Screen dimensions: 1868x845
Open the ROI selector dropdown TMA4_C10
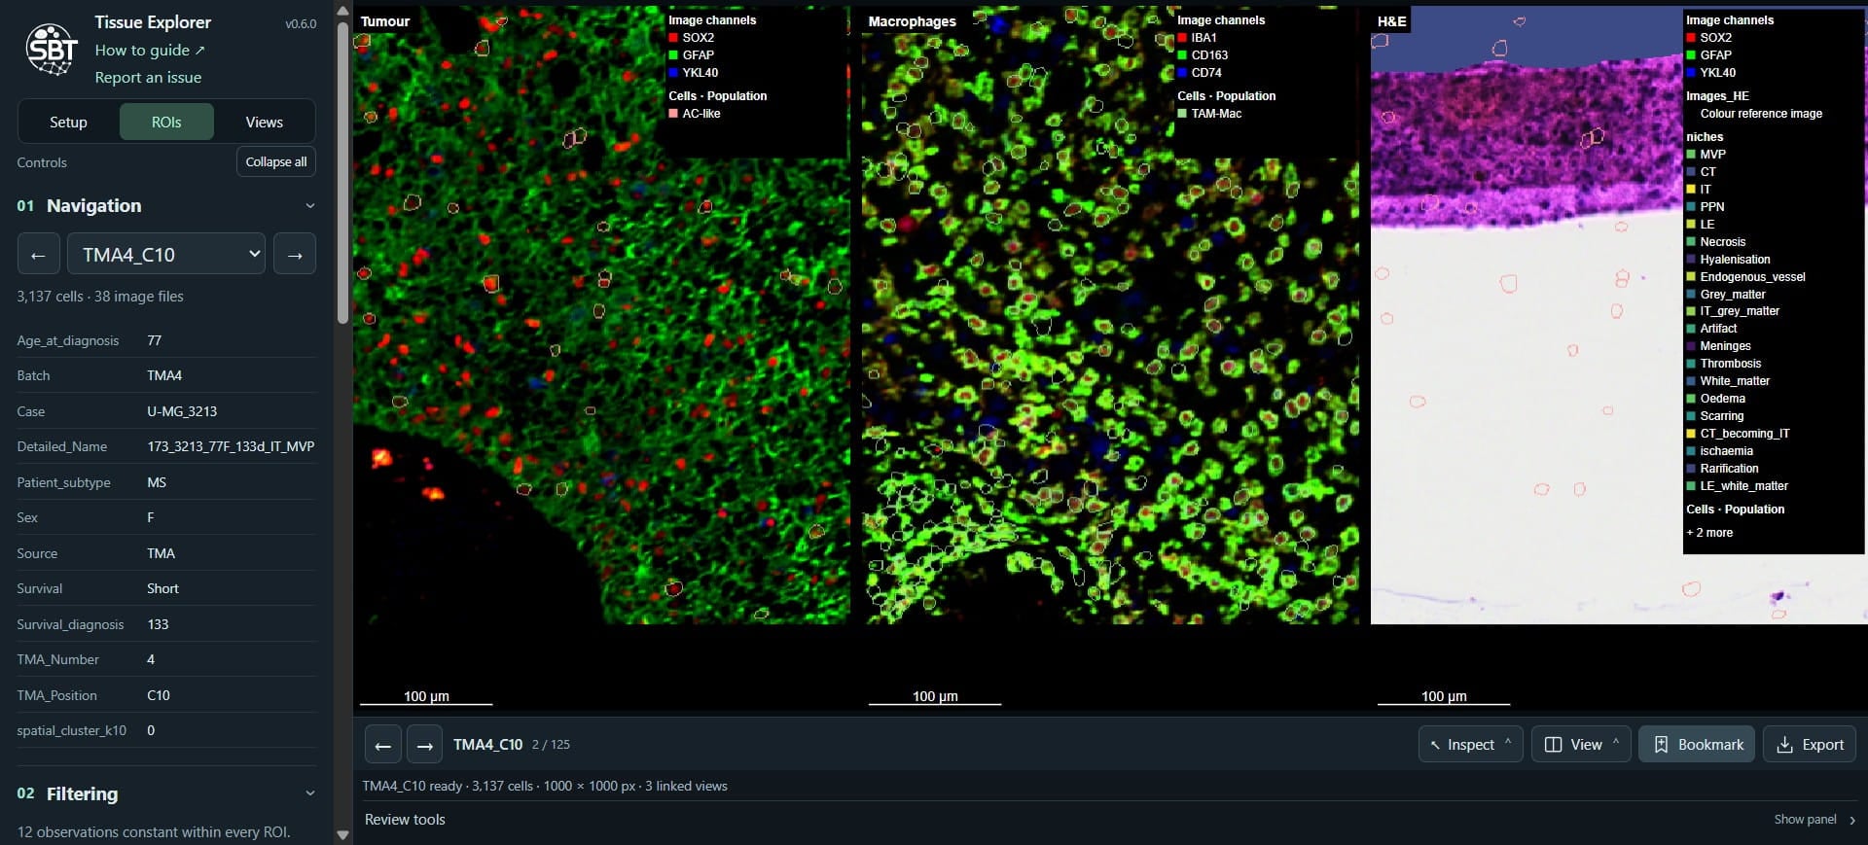point(166,255)
